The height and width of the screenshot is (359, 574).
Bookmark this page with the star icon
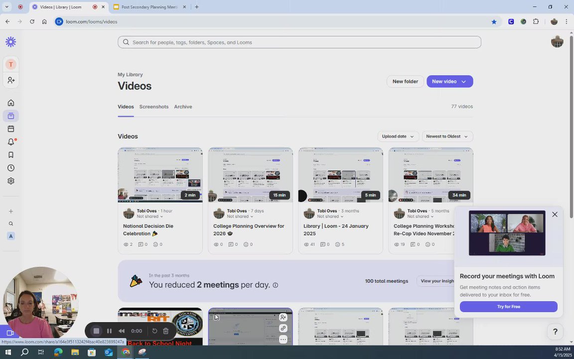click(494, 21)
